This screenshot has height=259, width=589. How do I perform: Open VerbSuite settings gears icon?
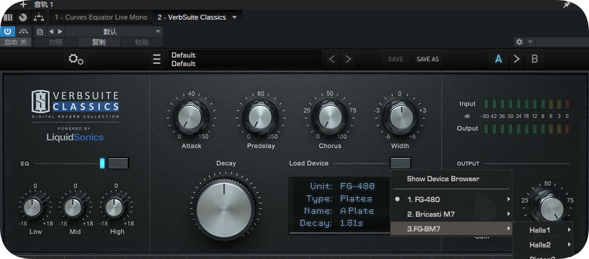(76, 59)
